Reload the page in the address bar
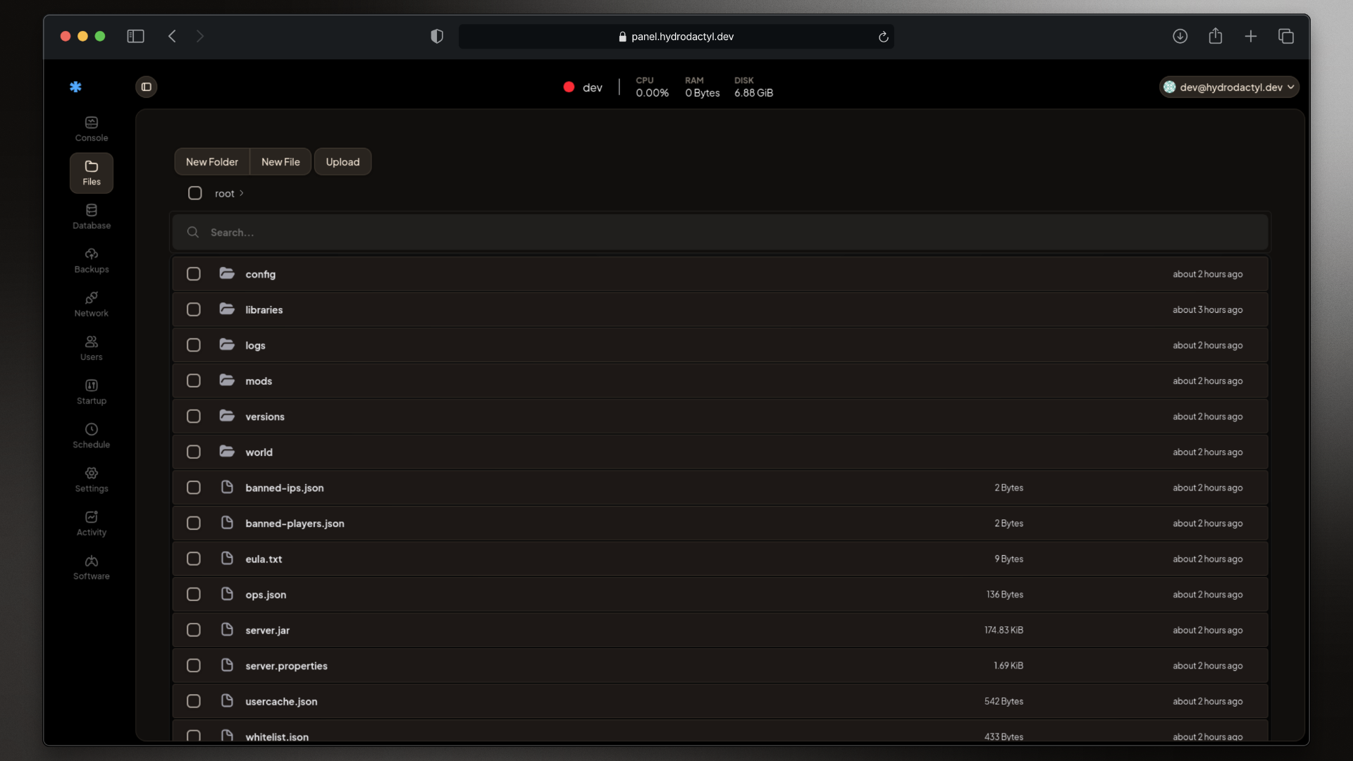1353x761 pixels. tap(883, 37)
